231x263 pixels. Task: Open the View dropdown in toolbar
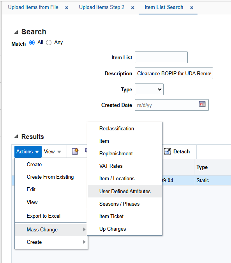click(x=52, y=152)
